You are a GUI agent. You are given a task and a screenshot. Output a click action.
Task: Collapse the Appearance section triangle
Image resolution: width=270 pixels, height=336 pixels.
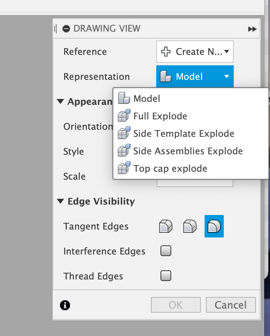click(x=60, y=101)
